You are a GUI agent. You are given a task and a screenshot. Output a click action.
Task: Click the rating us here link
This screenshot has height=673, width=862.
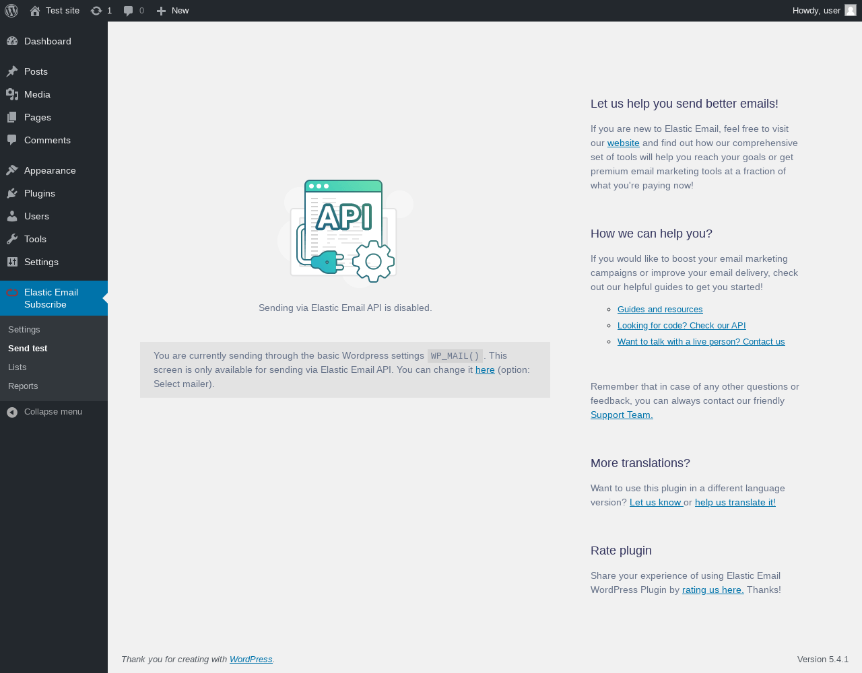[x=713, y=590]
